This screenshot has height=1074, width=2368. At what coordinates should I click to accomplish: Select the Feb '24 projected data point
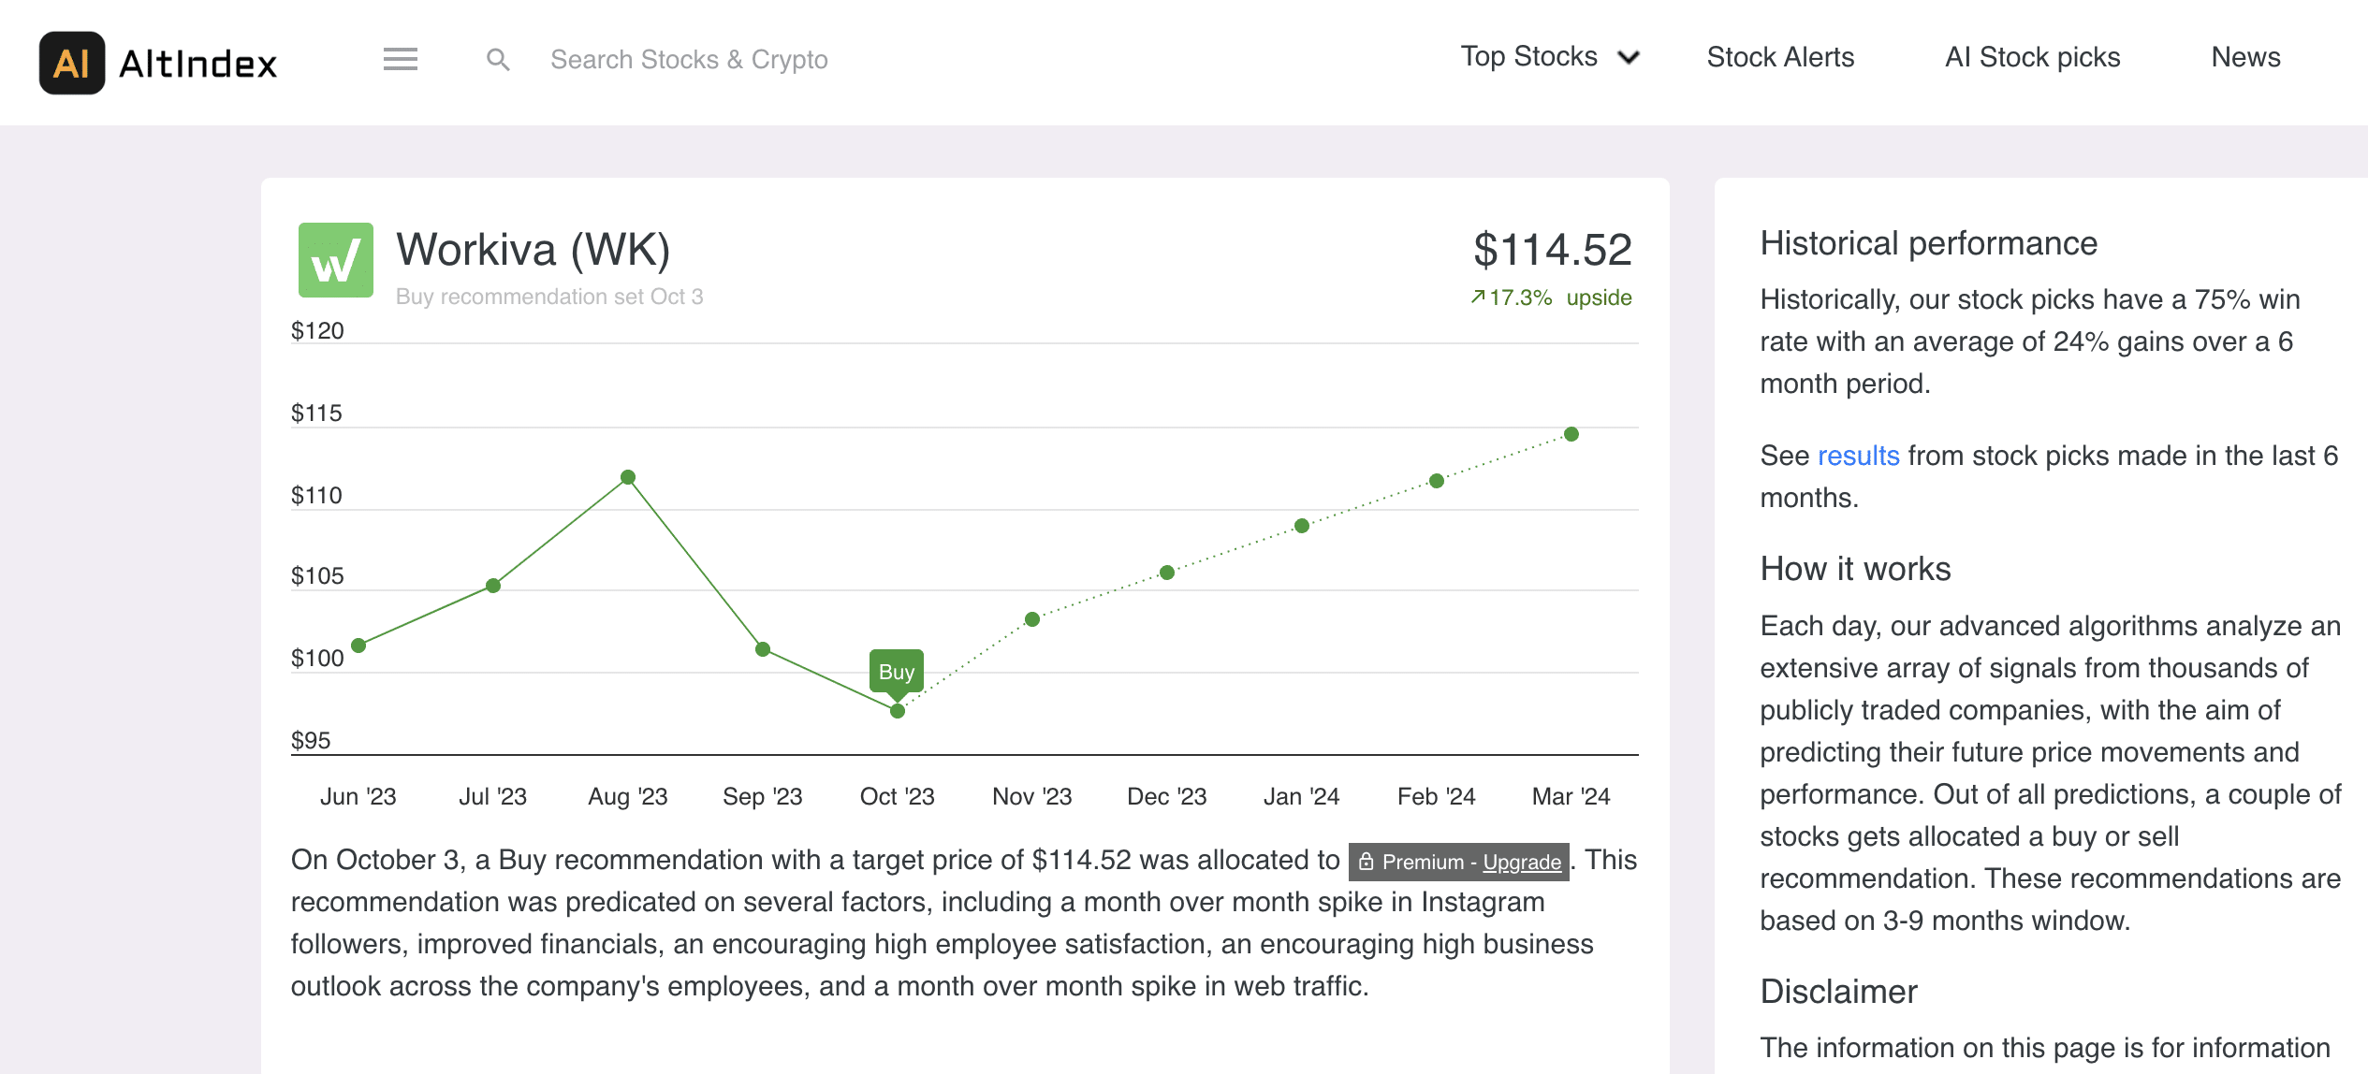point(1437,481)
